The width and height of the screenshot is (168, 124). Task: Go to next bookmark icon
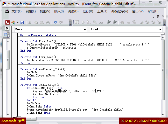click(x=148, y=22)
